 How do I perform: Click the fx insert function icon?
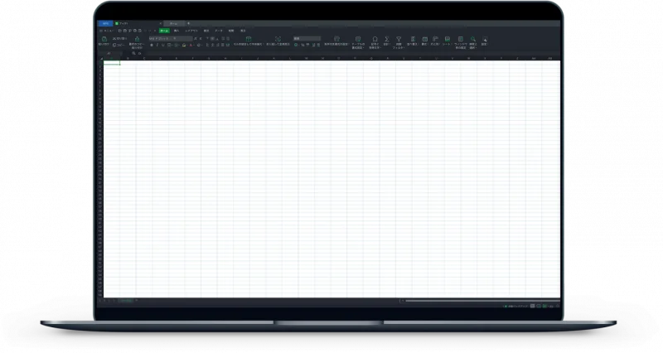[x=139, y=53]
